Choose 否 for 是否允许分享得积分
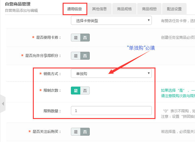The image size is (195, 142). point(85,56)
